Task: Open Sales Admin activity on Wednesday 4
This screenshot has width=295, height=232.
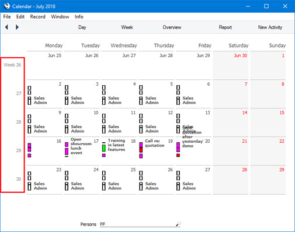Action: (114, 100)
